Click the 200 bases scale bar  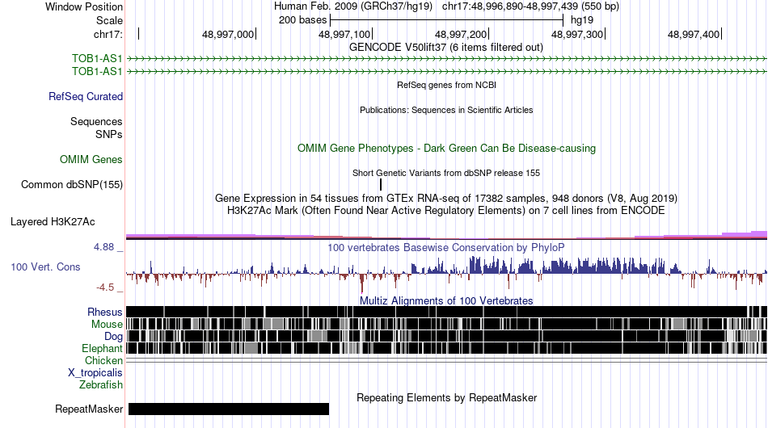tap(447, 20)
